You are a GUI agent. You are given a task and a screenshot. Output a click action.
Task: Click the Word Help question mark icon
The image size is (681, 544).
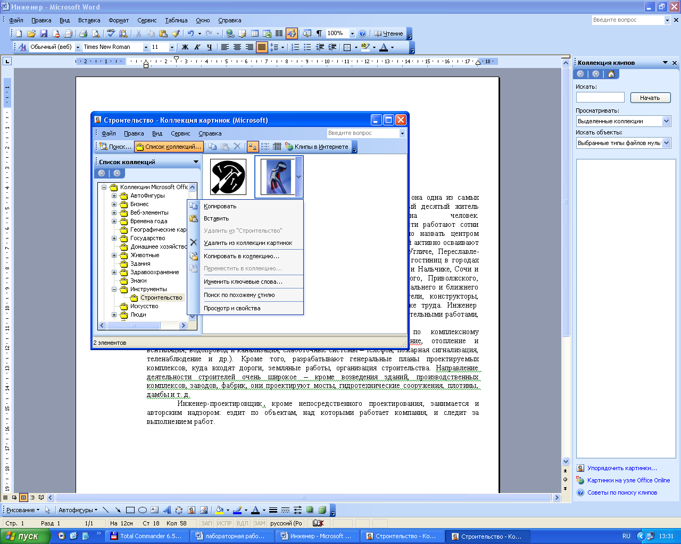[363, 33]
